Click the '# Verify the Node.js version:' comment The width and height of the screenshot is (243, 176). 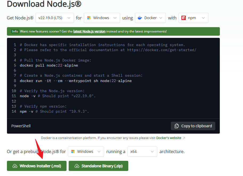click(52, 91)
